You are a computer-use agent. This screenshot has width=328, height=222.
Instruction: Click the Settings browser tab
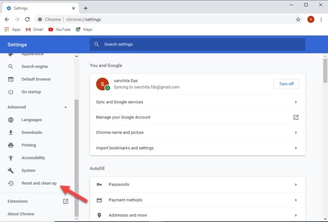pyautogui.click(x=40, y=8)
